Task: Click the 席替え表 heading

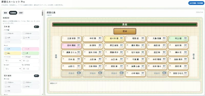Action: [51, 13]
